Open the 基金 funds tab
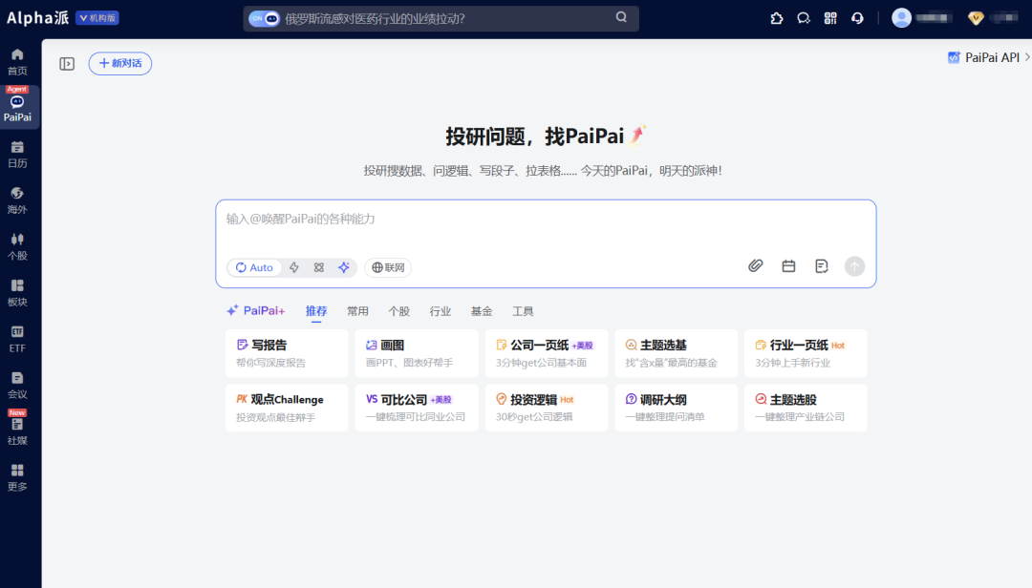The width and height of the screenshot is (1032, 588). (x=481, y=310)
